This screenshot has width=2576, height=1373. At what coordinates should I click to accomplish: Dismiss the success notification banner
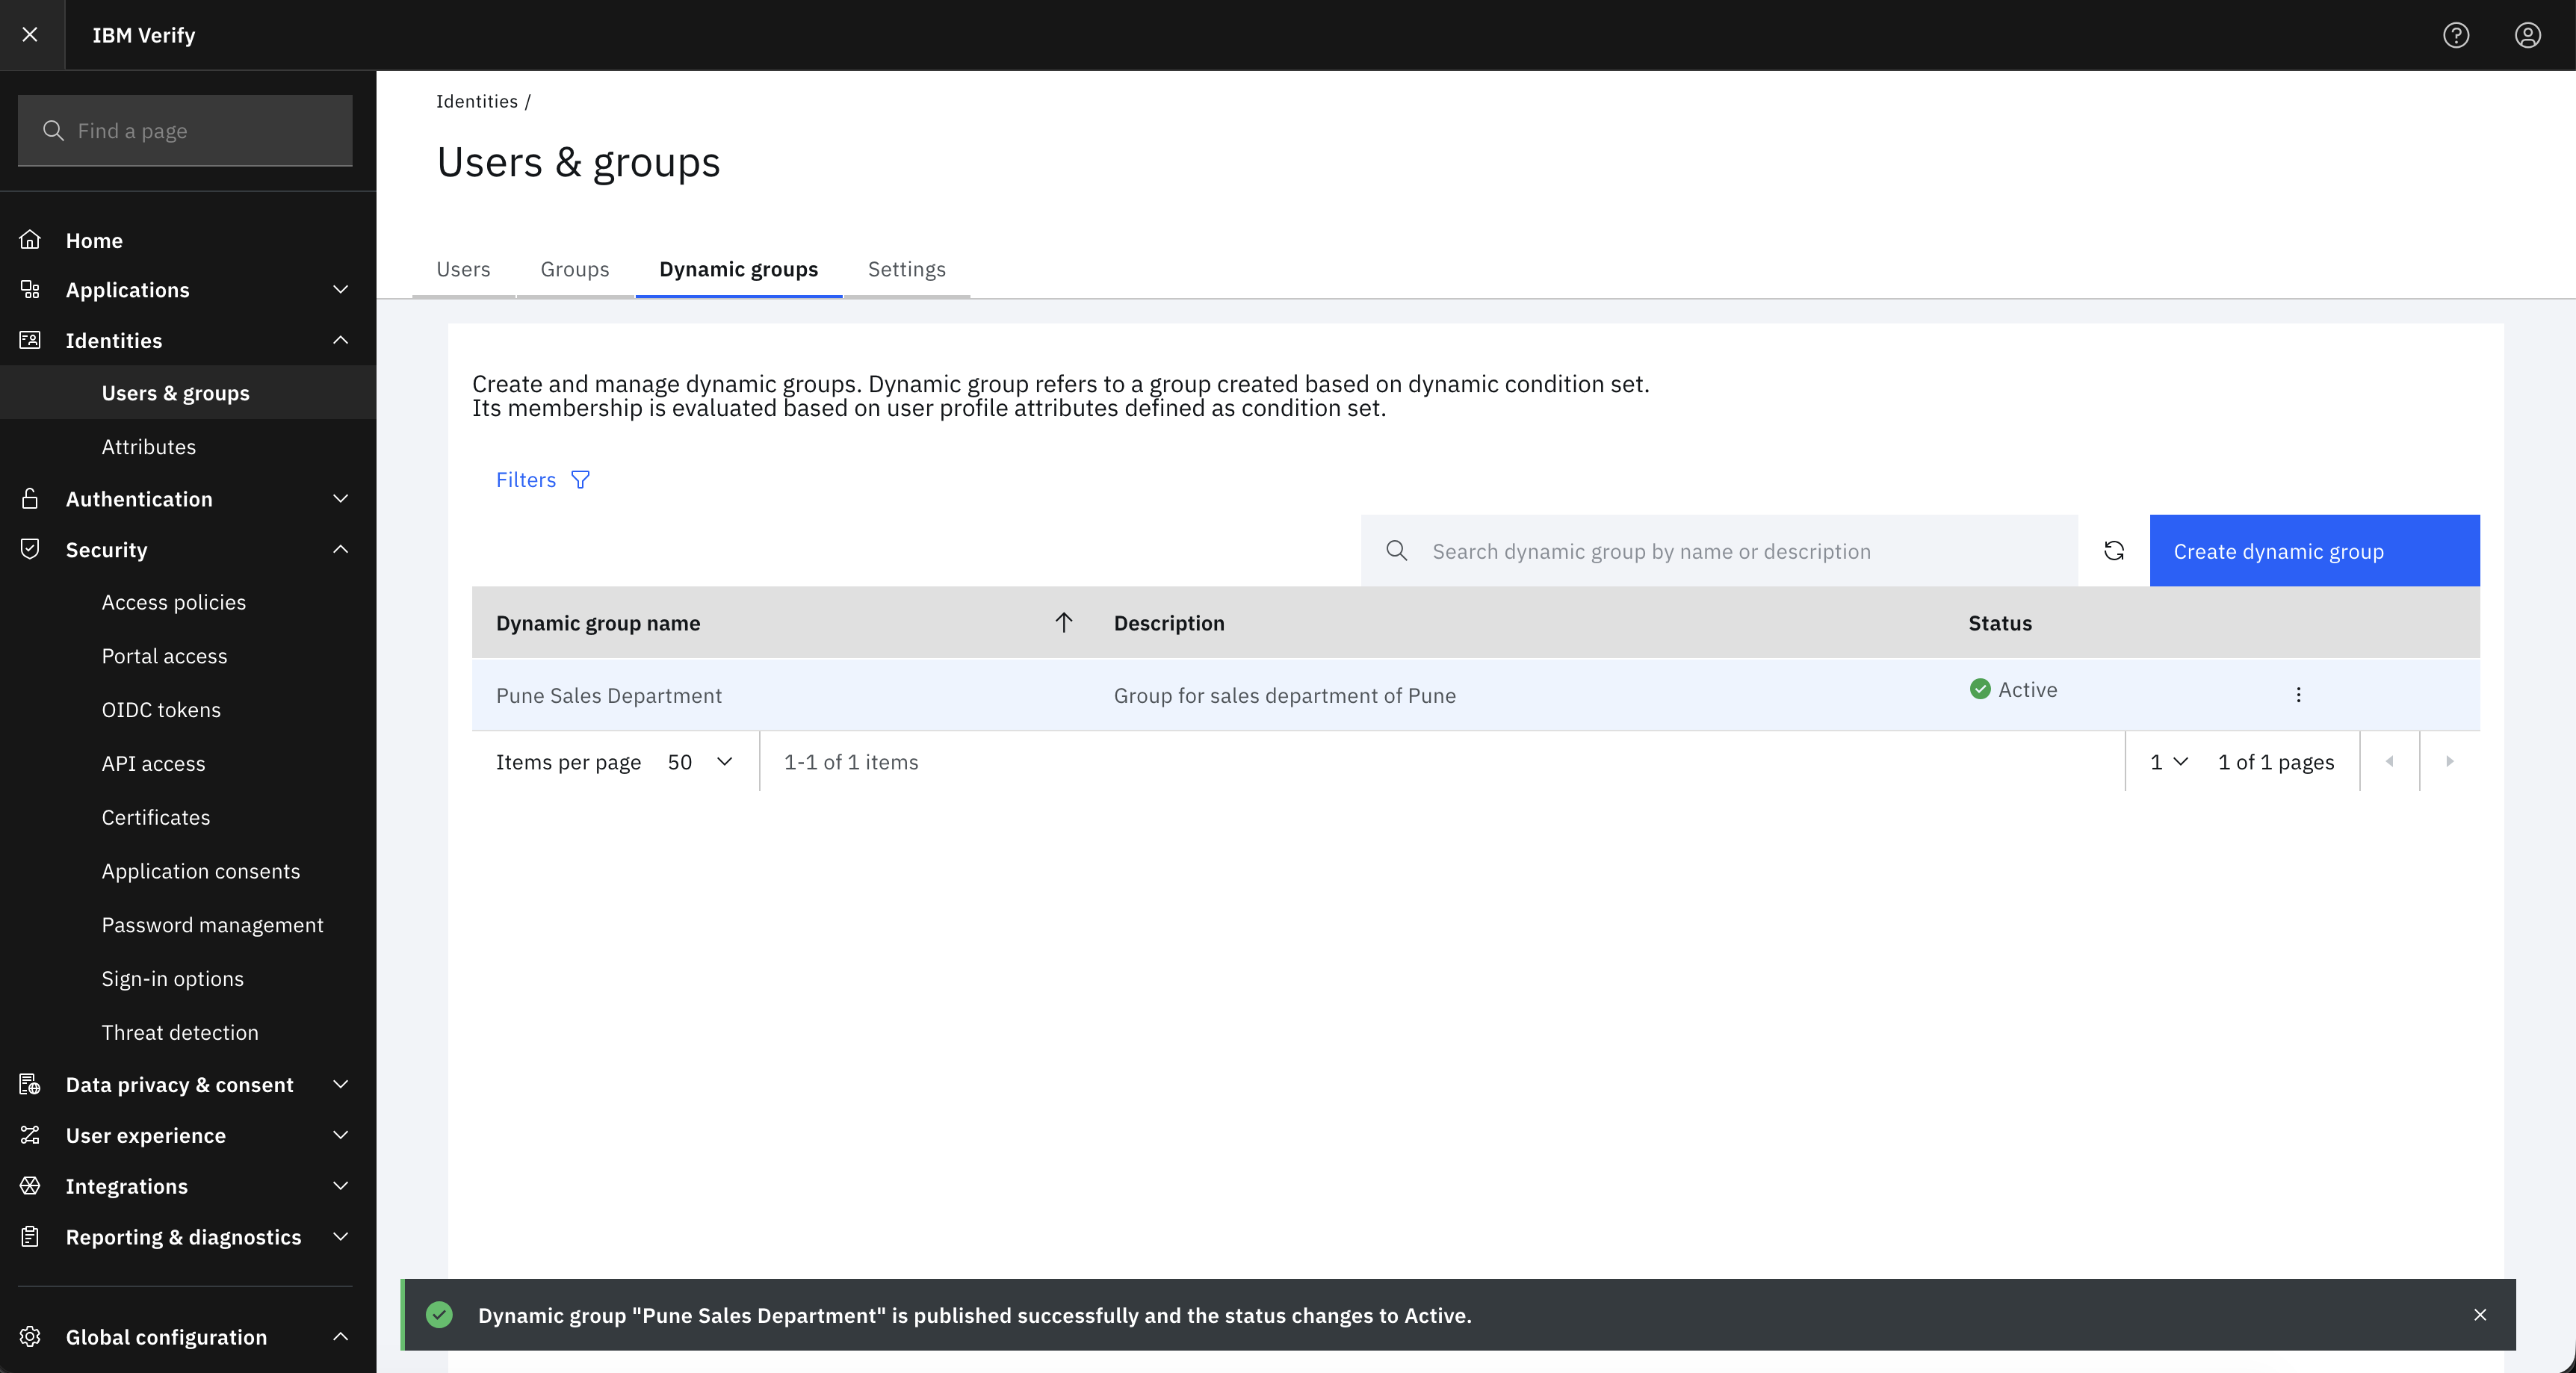click(2480, 1315)
